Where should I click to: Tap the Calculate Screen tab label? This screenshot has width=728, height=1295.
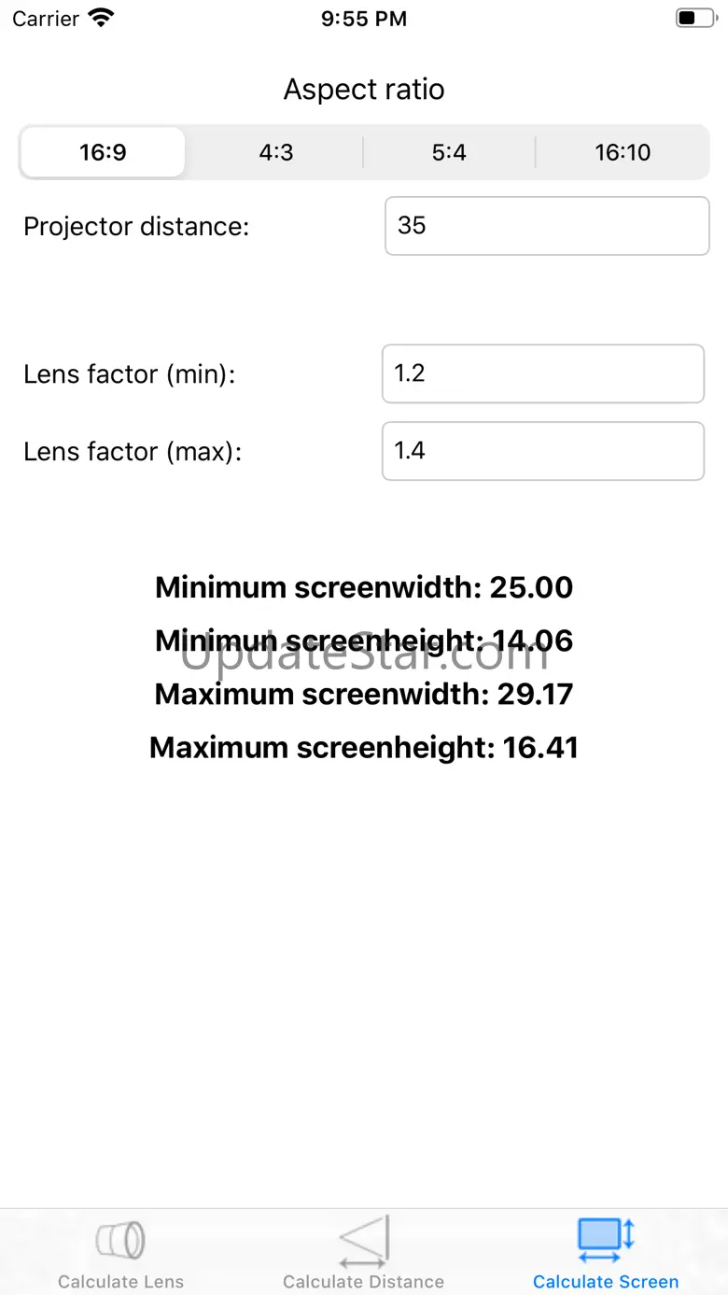(x=606, y=1282)
